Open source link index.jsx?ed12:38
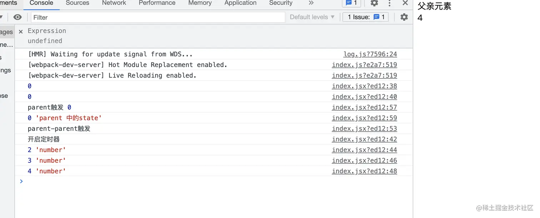This screenshot has width=540, height=218. tap(364, 86)
